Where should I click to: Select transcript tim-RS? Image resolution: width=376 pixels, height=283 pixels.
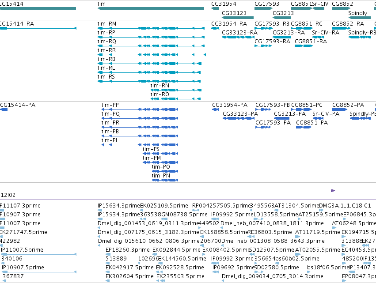tap(149, 81)
